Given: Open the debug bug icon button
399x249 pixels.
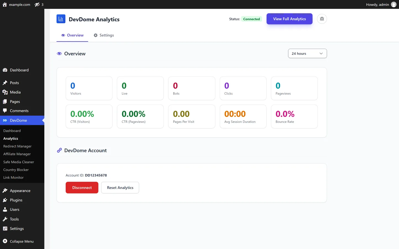Looking at the screenshot, I should (322, 19).
